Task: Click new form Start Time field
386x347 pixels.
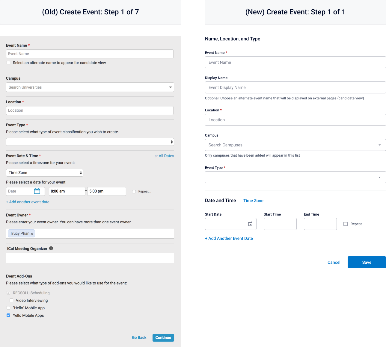Action: (x=280, y=224)
